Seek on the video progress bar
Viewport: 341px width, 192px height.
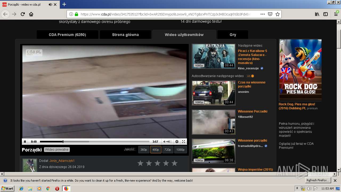(x=95, y=142)
